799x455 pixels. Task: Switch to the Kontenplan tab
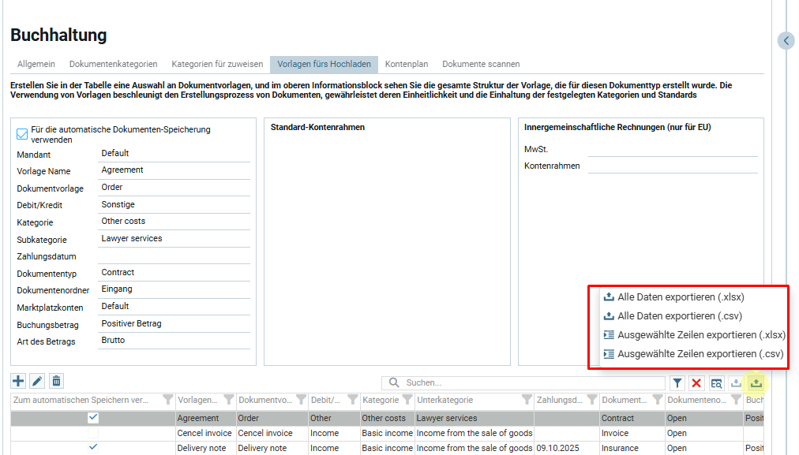tap(407, 64)
